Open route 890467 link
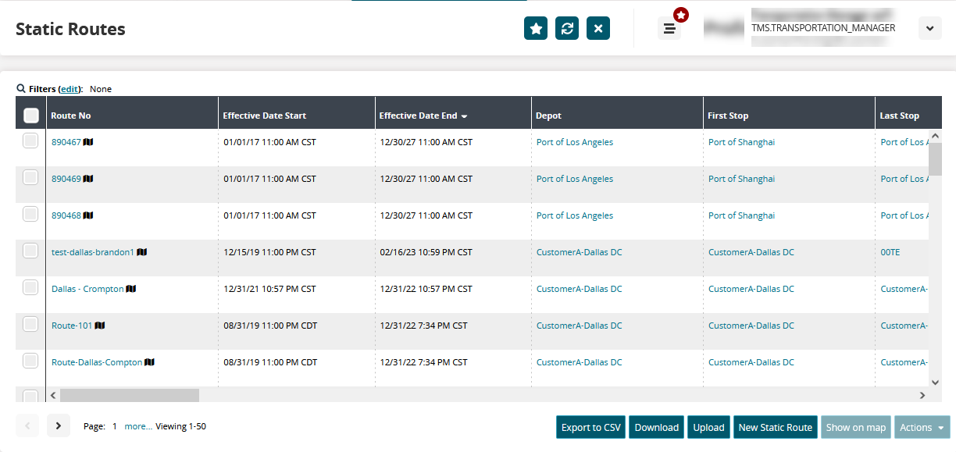 point(66,142)
